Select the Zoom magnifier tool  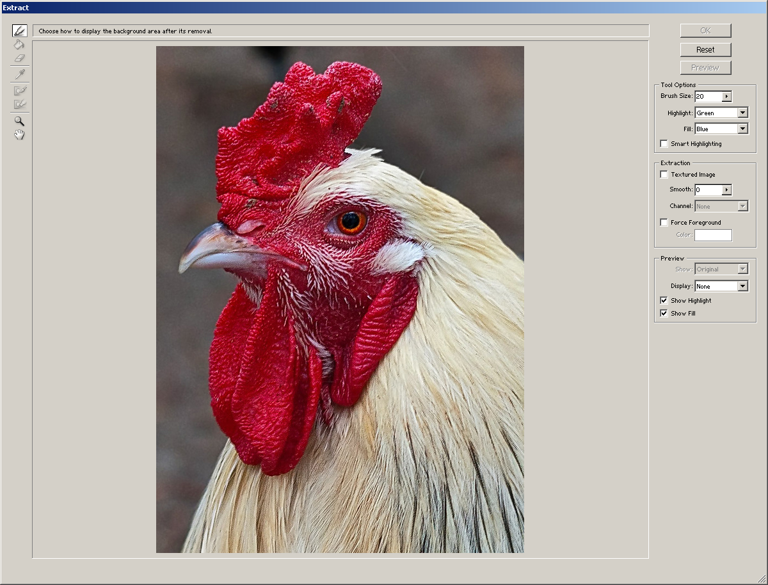(x=20, y=120)
